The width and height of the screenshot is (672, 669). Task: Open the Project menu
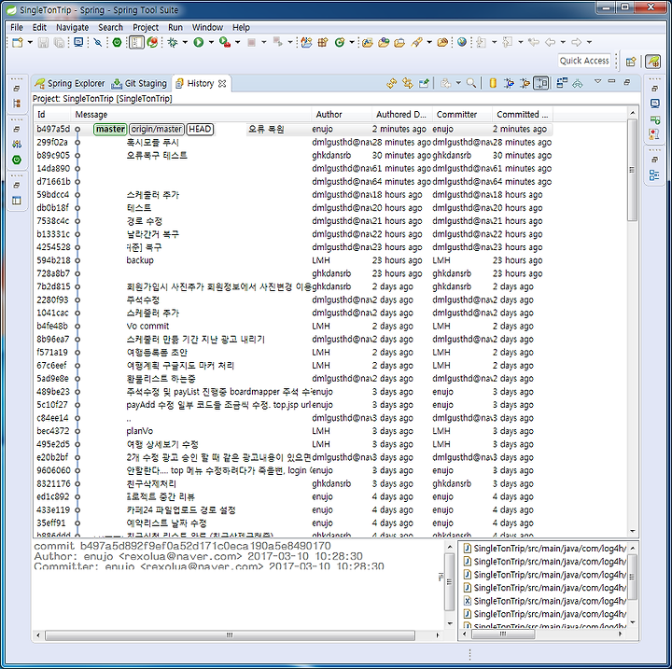pos(146,27)
